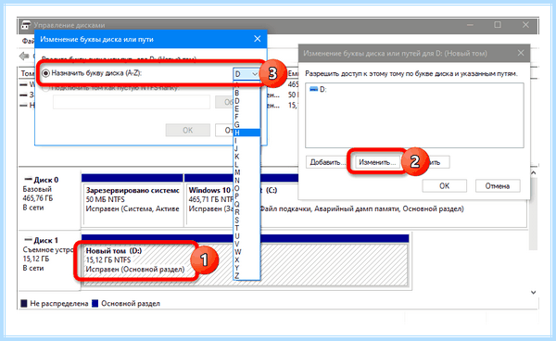Click the 'Основной раздел' legend swatch

click(x=95, y=303)
